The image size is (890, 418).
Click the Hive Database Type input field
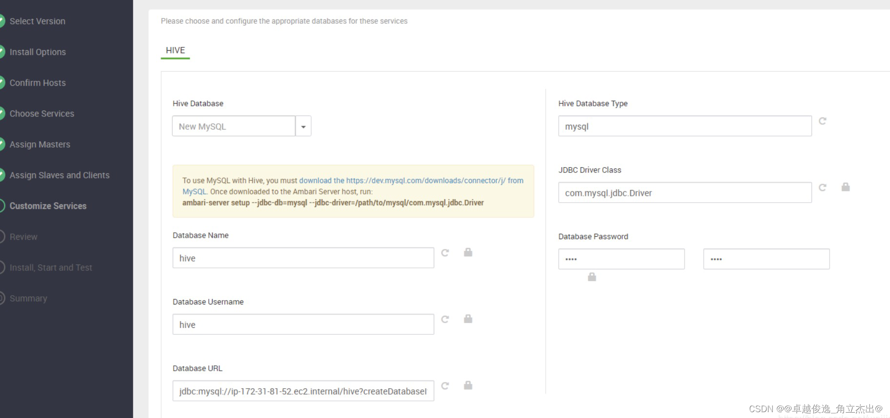[685, 126]
